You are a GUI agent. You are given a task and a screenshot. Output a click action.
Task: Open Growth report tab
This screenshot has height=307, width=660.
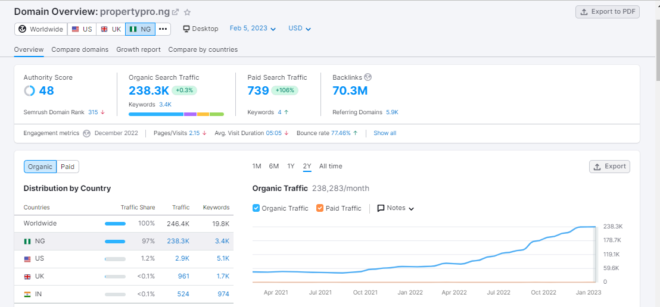pyautogui.click(x=138, y=49)
